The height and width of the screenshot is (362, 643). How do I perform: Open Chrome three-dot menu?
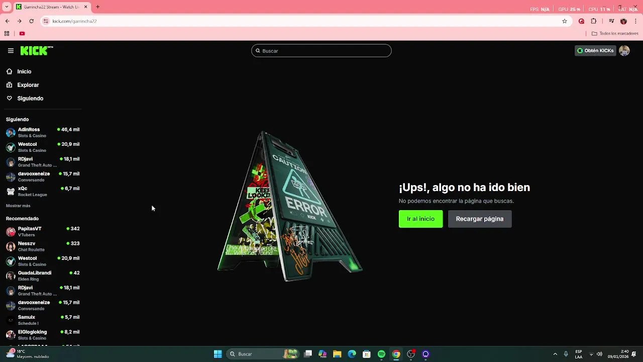[x=636, y=21]
